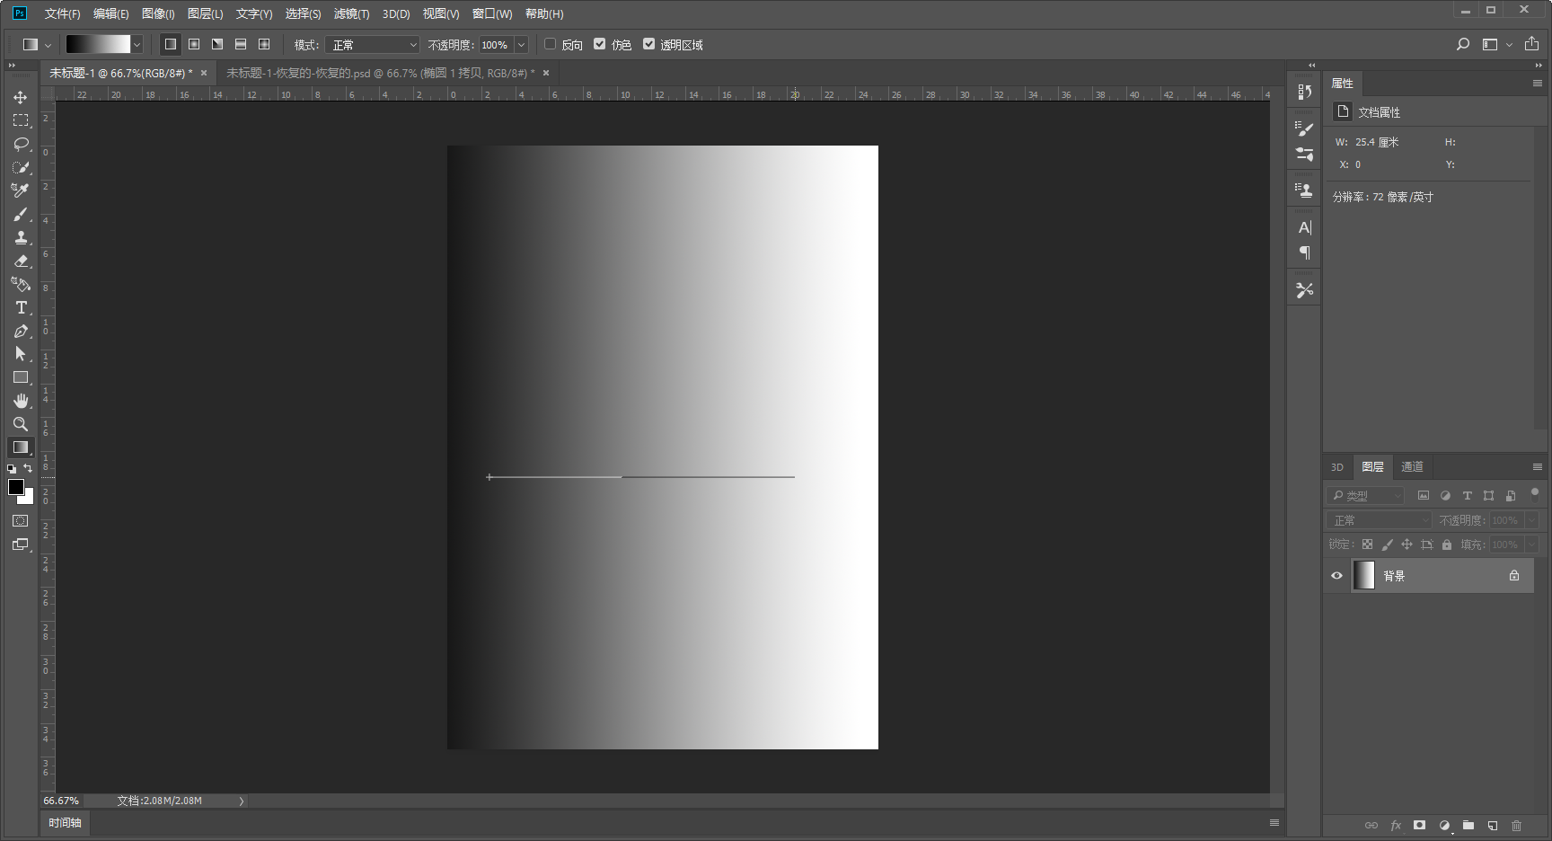Open the 模式 blend mode dropdown
Image resolution: width=1552 pixels, height=841 pixels.
(x=373, y=44)
